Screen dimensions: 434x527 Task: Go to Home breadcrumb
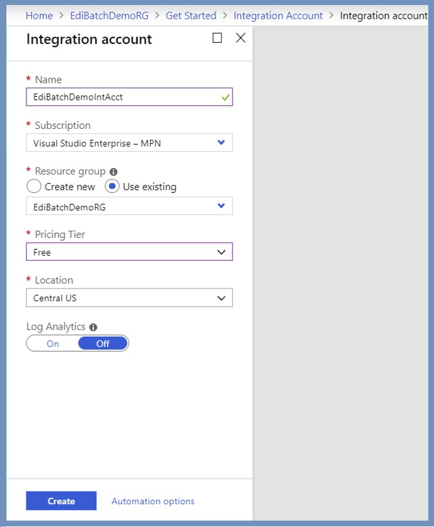pyautogui.click(x=39, y=16)
